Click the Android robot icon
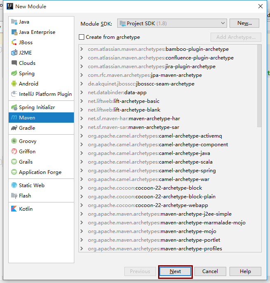Screen dimensions: 270x283 click(14, 83)
